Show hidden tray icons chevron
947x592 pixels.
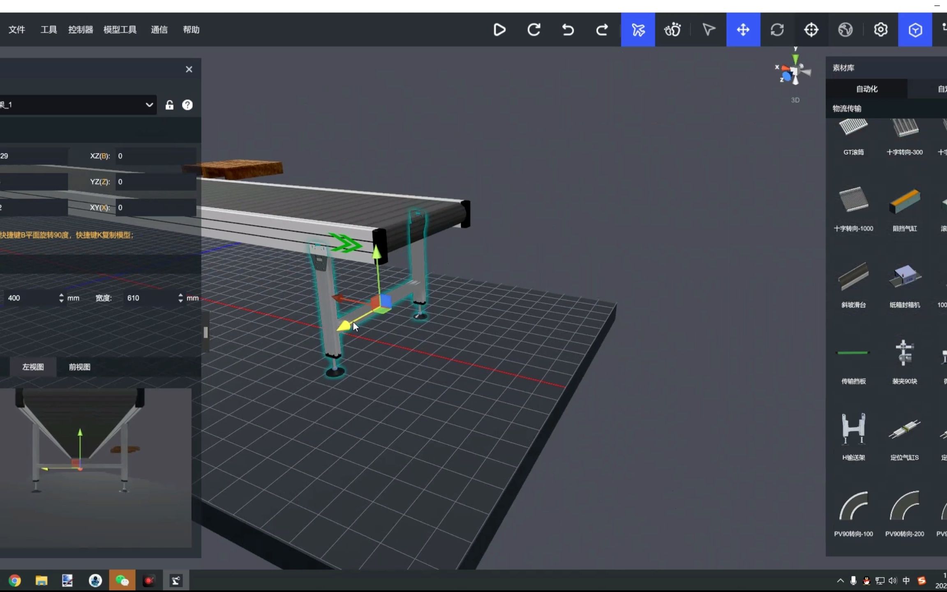tap(840, 580)
